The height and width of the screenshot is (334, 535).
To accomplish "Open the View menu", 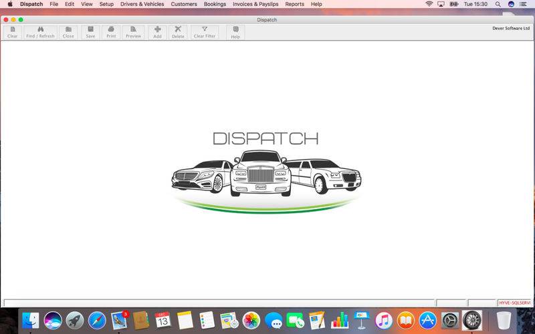I will 87,4.
